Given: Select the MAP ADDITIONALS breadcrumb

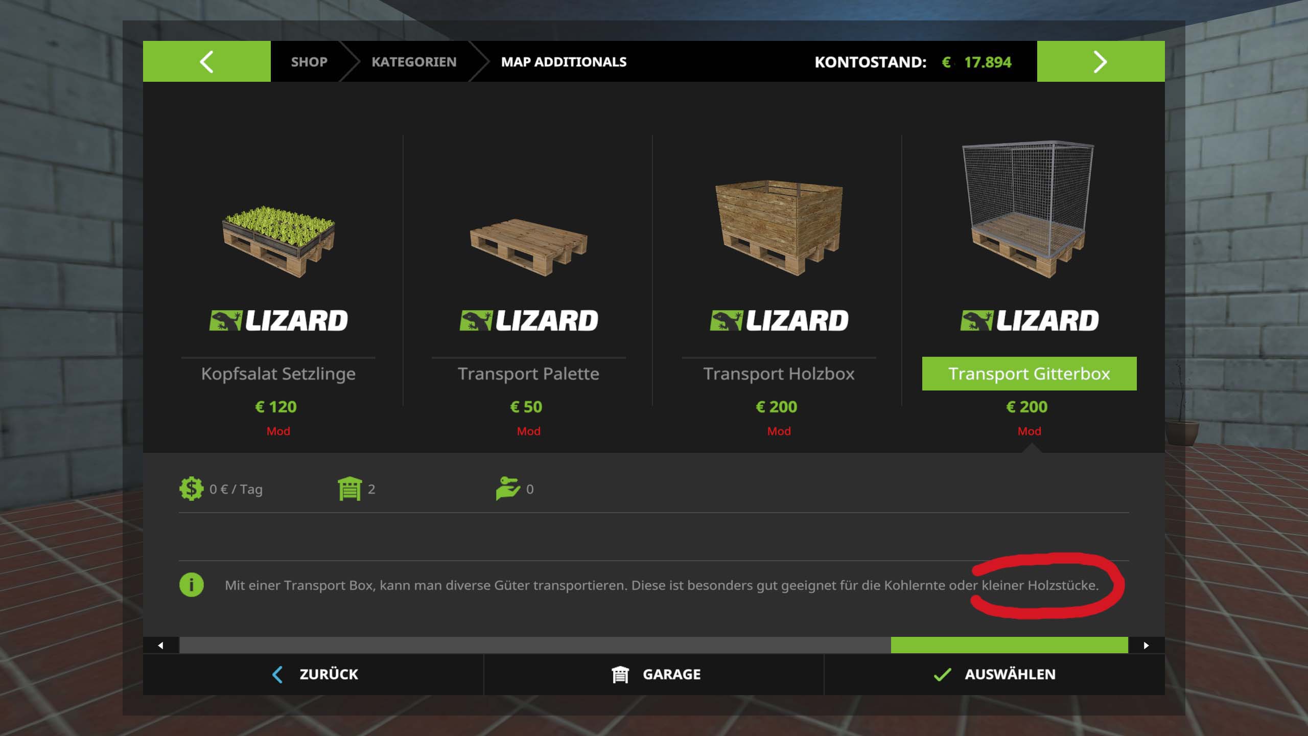Looking at the screenshot, I should 564,62.
